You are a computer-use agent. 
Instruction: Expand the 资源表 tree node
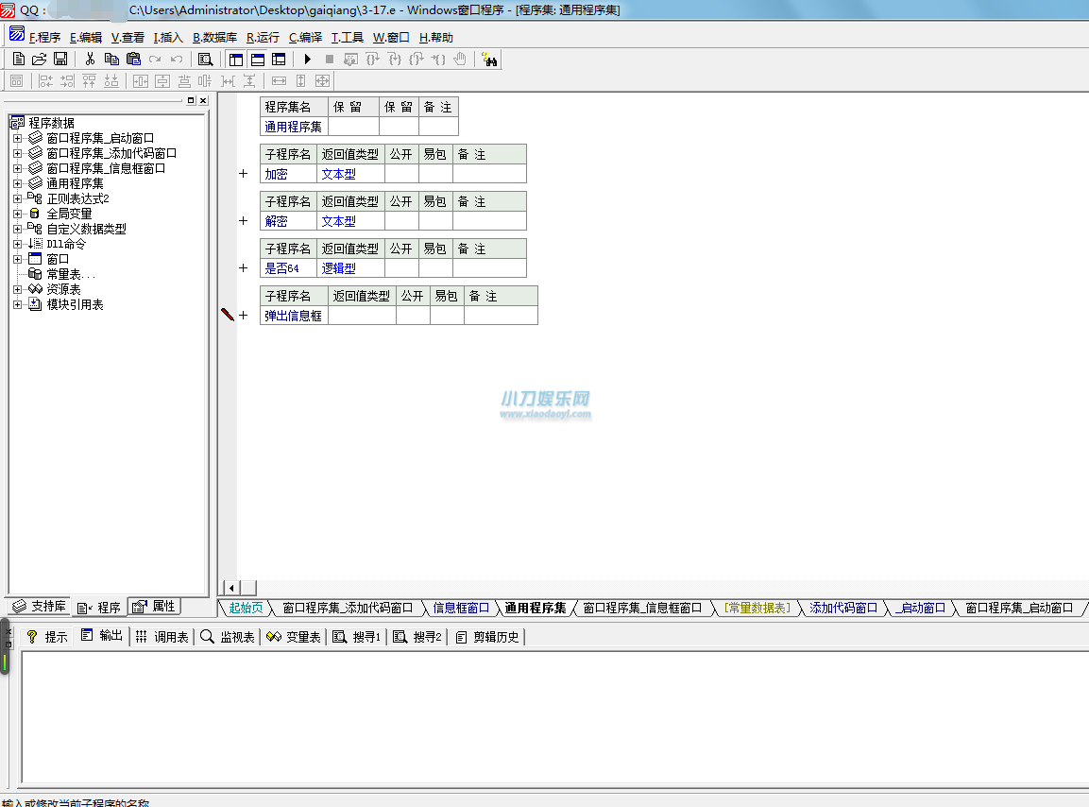point(17,289)
